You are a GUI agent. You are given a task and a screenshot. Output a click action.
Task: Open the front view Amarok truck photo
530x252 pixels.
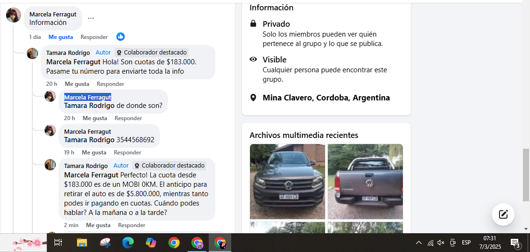(288, 182)
